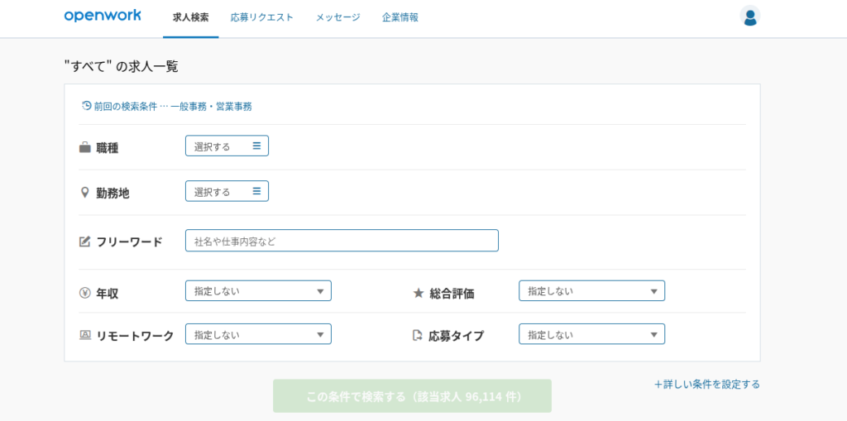Expand the 総合評価 dropdown

[x=592, y=291]
